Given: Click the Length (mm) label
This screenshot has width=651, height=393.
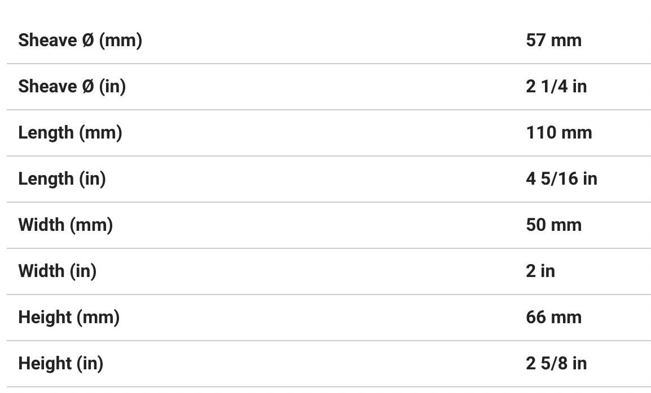Looking at the screenshot, I should click(70, 133).
